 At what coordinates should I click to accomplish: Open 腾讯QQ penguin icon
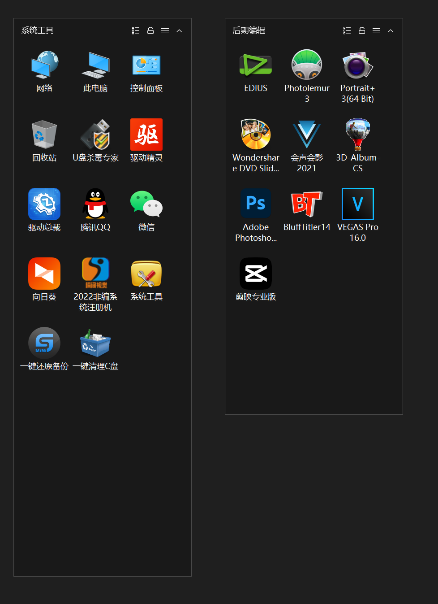click(x=95, y=204)
